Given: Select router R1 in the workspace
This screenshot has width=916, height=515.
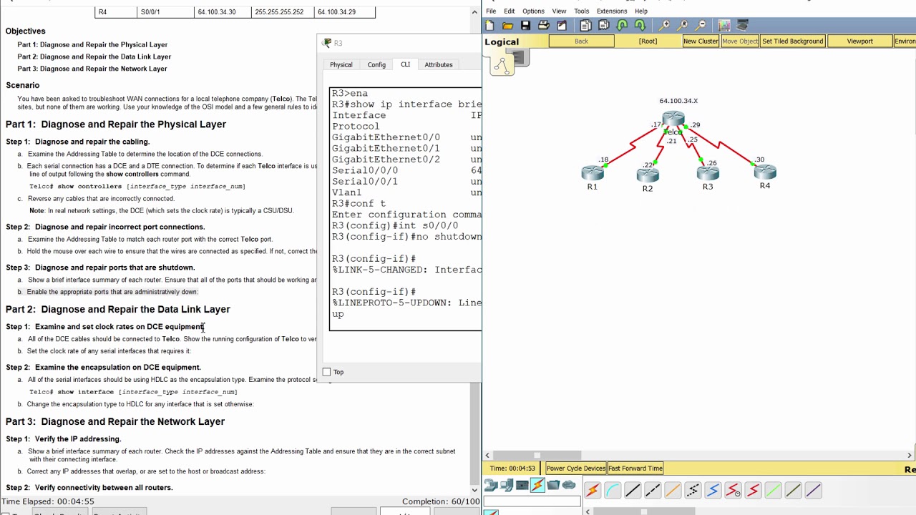Looking at the screenshot, I should (x=593, y=173).
